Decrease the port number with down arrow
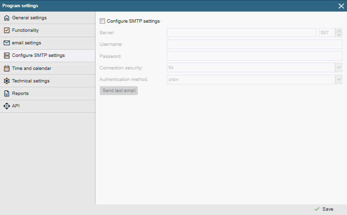Screen dimensions: 347x215 pos(339,35)
